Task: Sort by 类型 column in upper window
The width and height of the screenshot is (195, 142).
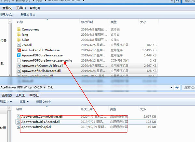Action: click(x=113, y=22)
